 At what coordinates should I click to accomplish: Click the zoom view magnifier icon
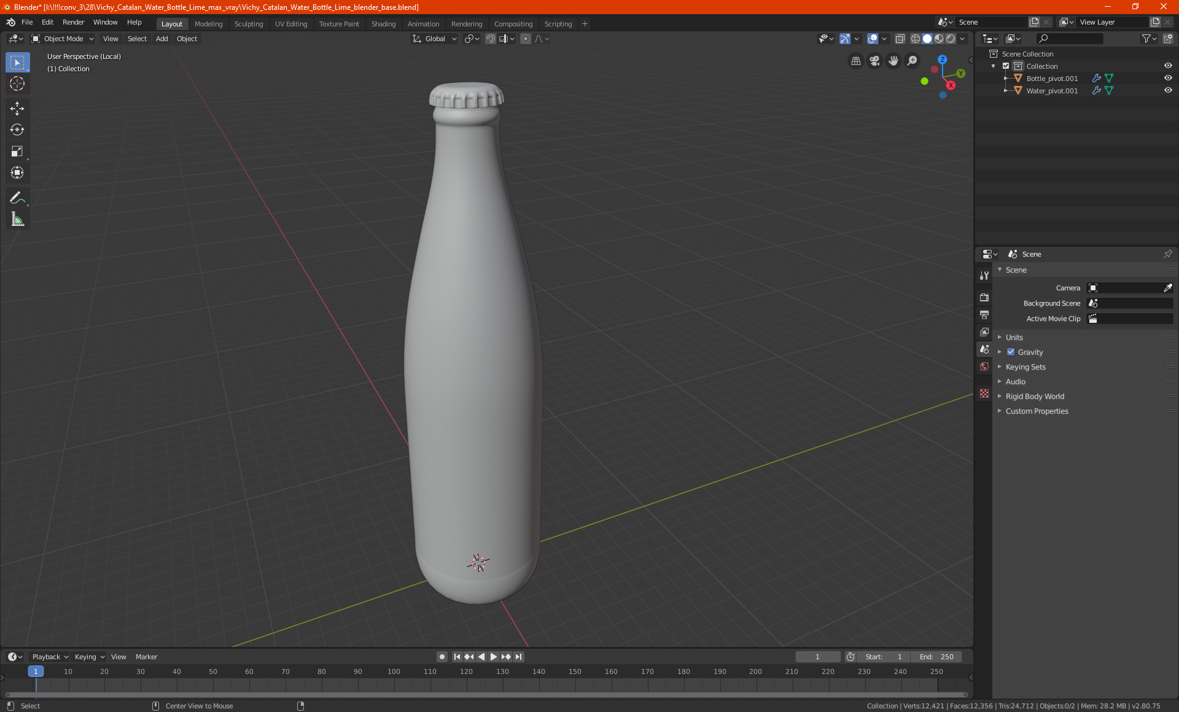click(912, 61)
